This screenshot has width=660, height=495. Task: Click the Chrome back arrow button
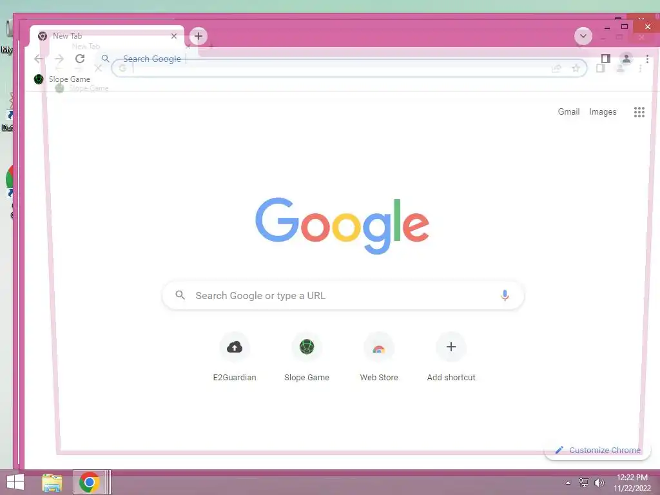(39, 59)
